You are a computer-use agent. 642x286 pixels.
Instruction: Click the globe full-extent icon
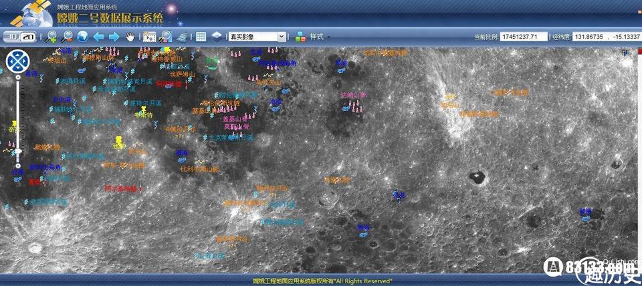tap(83, 36)
